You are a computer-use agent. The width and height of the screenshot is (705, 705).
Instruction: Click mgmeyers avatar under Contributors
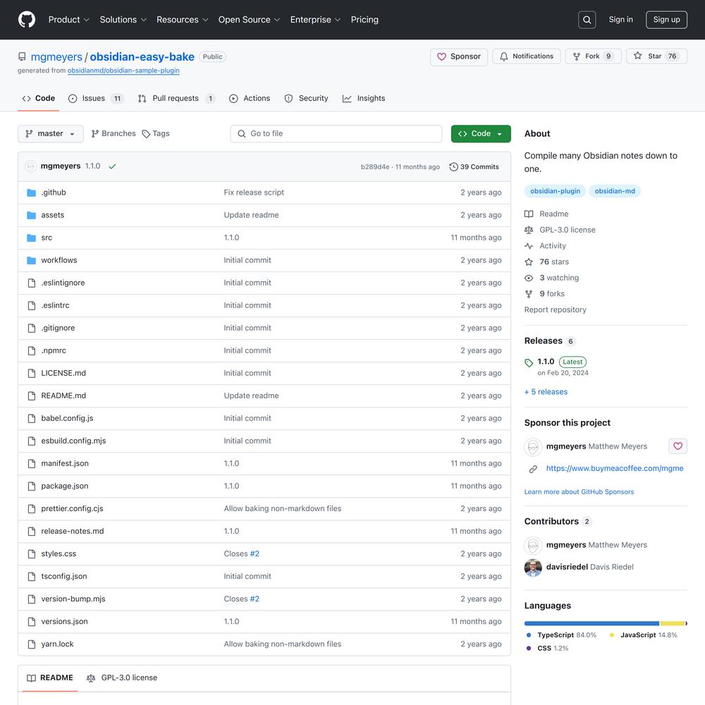coord(533,546)
